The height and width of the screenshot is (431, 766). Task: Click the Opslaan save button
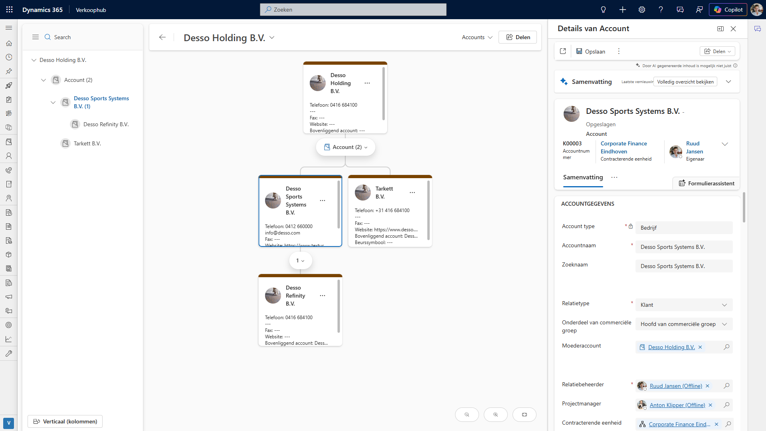pos(591,51)
